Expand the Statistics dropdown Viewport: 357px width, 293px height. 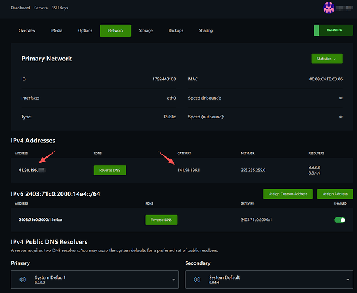[x=327, y=59]
